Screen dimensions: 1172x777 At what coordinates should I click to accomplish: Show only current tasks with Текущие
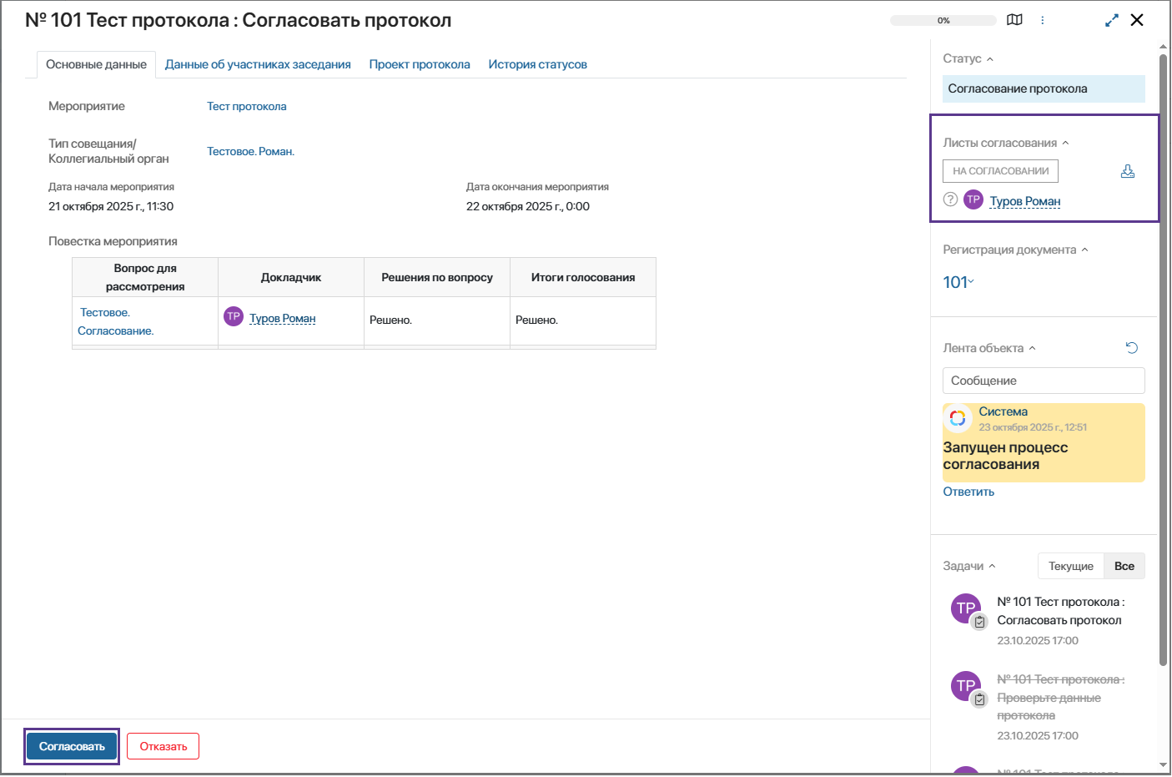point(1070,566)
